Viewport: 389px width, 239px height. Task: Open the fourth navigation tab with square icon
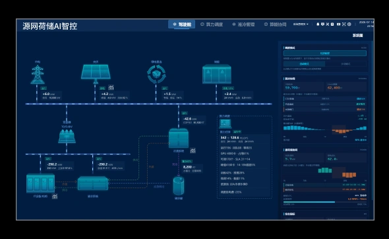275,24
